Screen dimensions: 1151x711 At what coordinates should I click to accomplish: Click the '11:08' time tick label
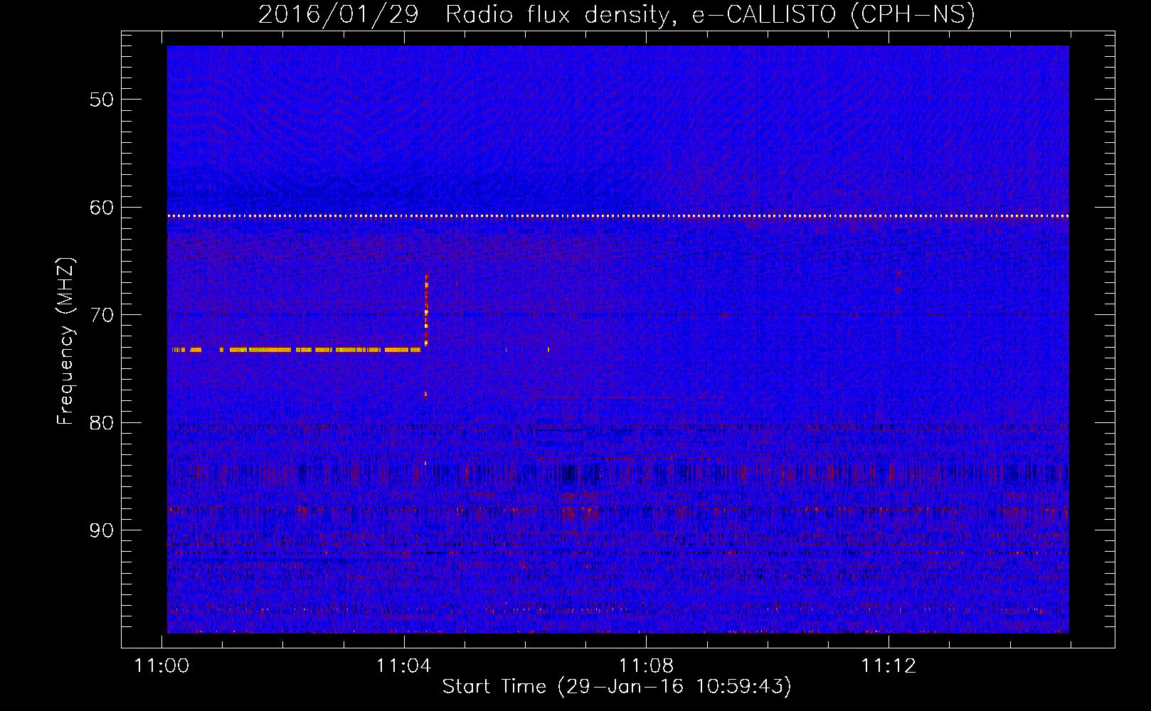point(646,666)
